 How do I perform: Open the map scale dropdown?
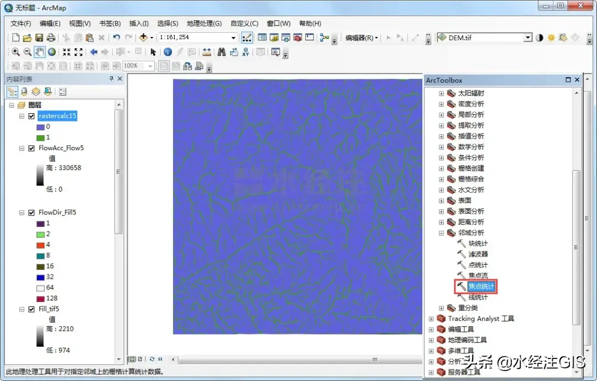pos(233,38)
